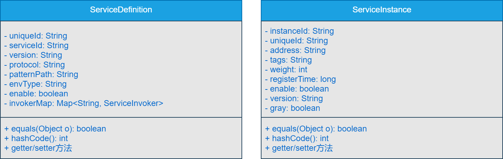Select the gray: boolean attribute
The width and height of the screenshot is (503, 159).
click(293, 108)
